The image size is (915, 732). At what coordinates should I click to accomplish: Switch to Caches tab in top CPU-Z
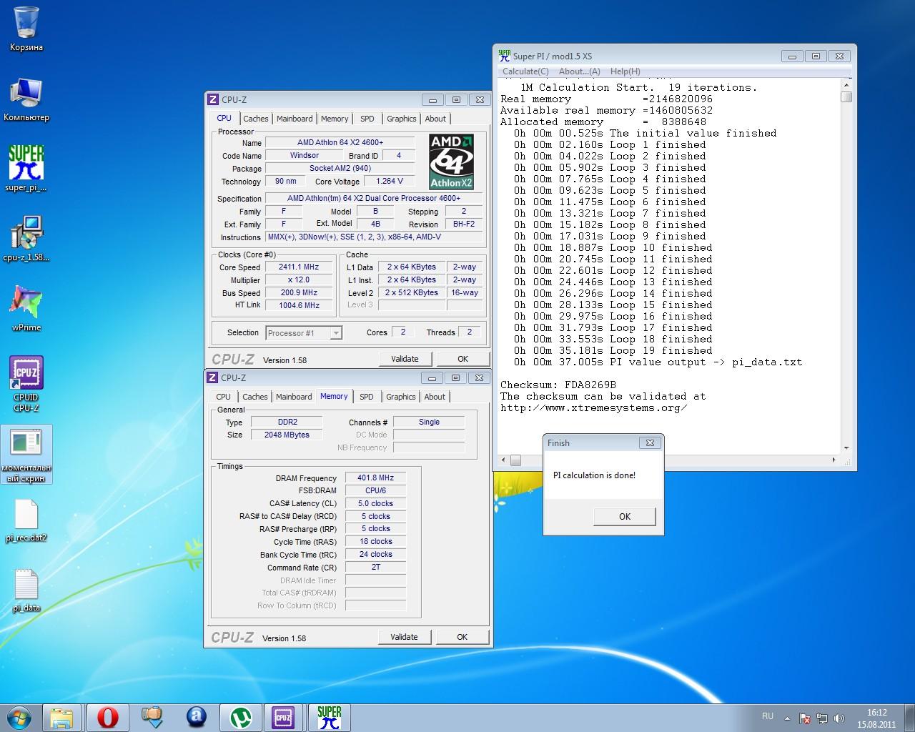(x=255, y=119)
